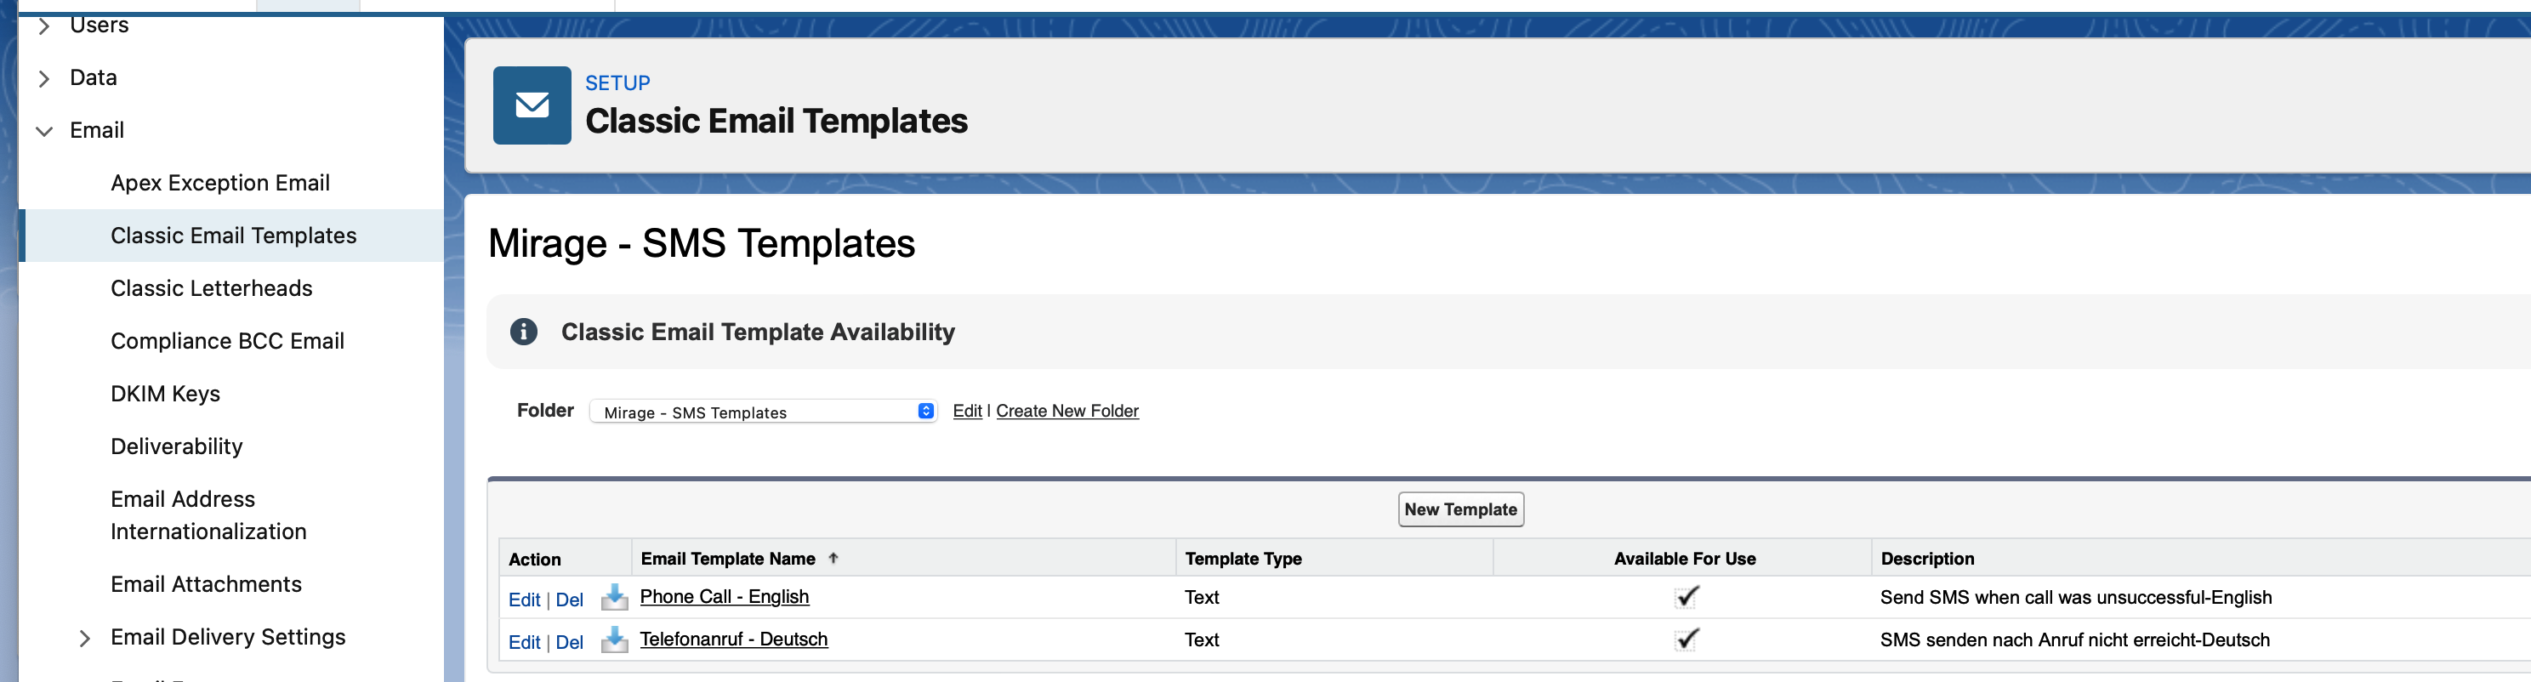Open Email Address Internationalization in sidebar
This screenshot has height=682, width=2531.
(x=208, y=515)
